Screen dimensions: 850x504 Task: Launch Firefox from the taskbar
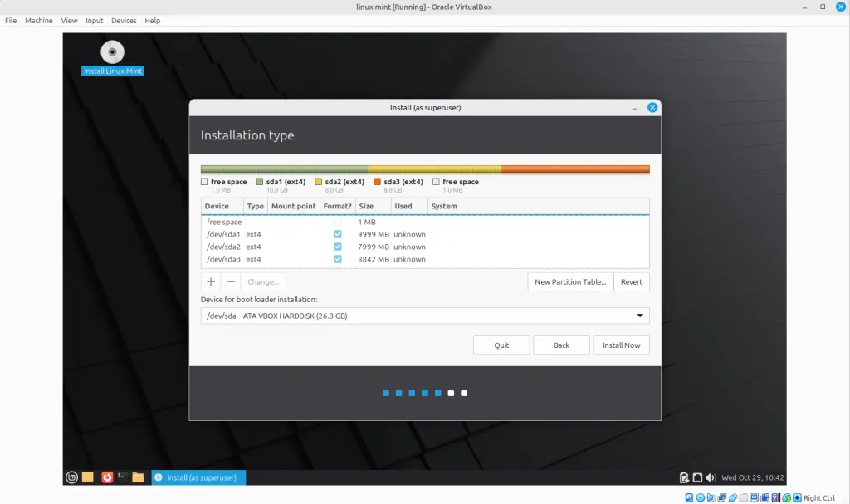click(x=107, y=477)
